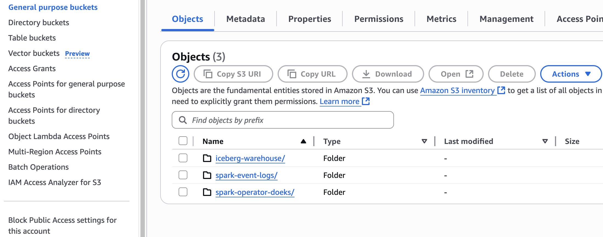Click the Preview badge link
The width and height of the screenshot is (603, 237).
pos(77,53)
